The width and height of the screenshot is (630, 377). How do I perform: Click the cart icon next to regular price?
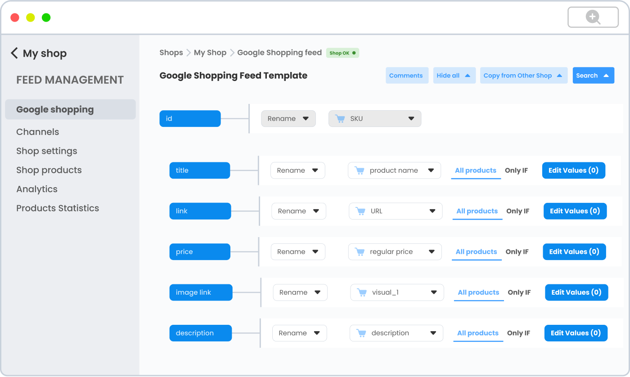coord(360,251)
